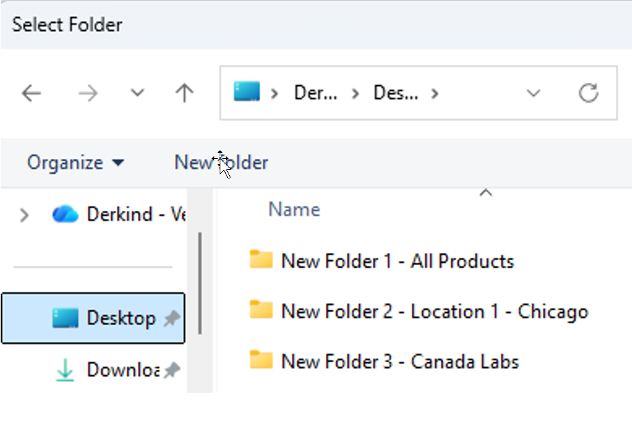The width and height of the screenshot is (632, 438).
Task: Click the Der... breadcrumb segment
Action: click(x=316, y=93)
